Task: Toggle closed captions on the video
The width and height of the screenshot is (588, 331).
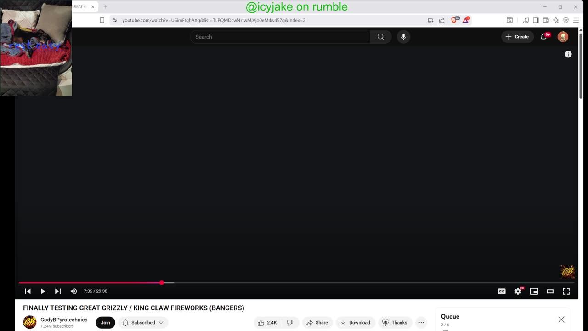Action: click(502, 291)
